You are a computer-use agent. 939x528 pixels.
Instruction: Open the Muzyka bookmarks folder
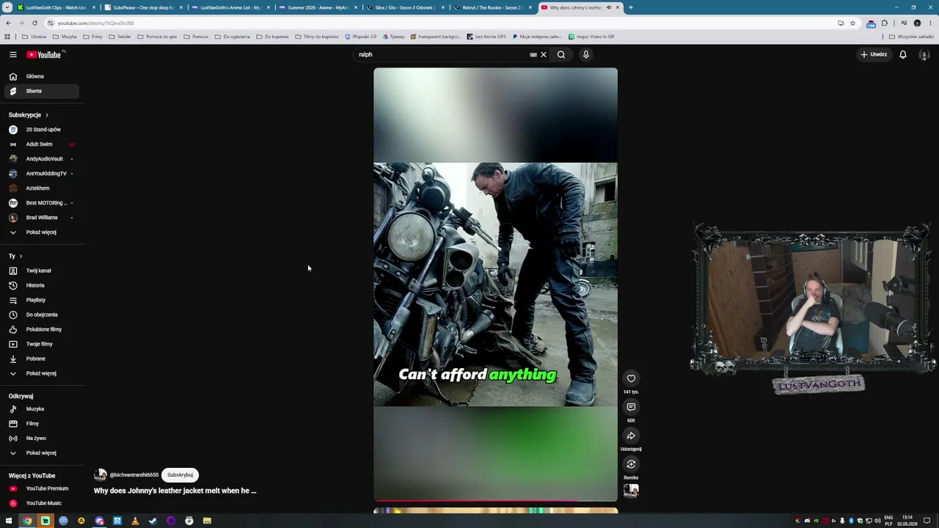tap(65, 37)
